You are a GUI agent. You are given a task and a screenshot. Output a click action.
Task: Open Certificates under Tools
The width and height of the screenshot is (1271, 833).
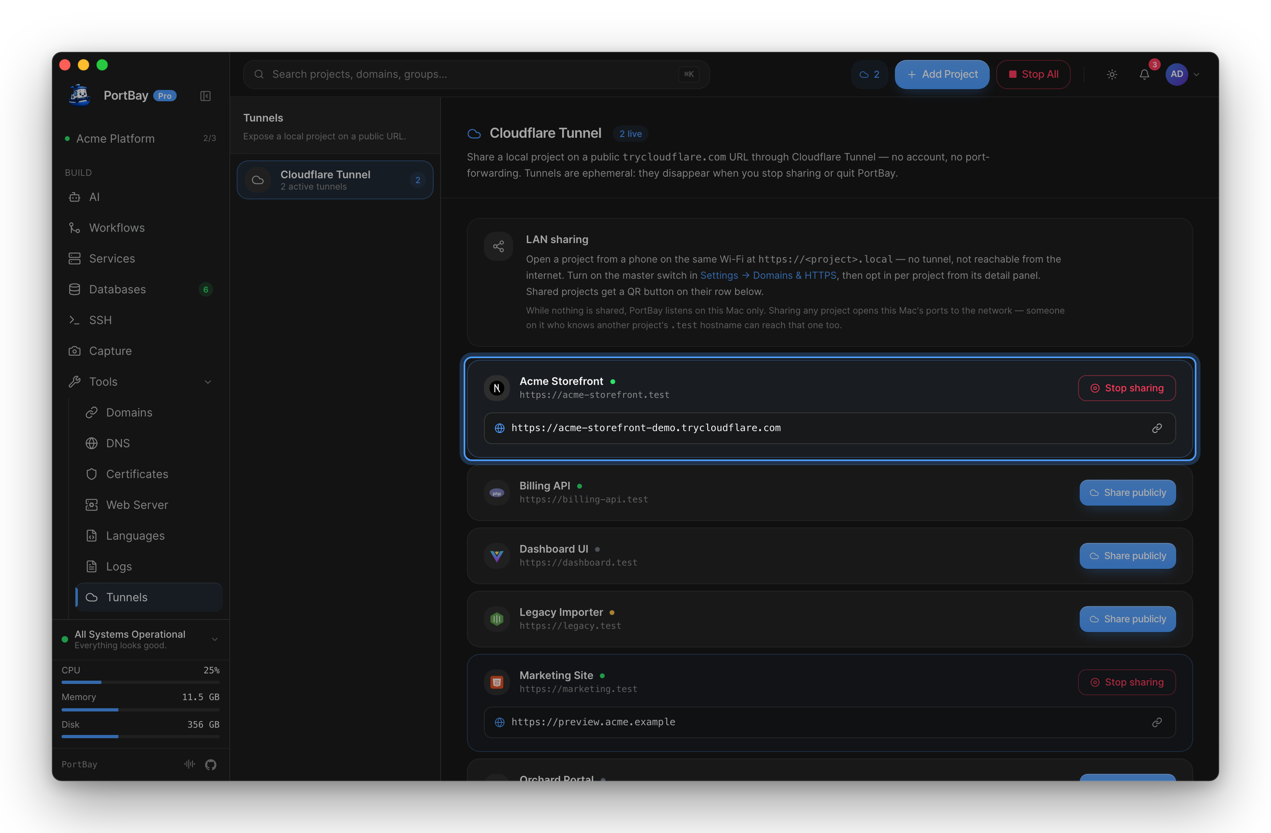pos(149,474)
